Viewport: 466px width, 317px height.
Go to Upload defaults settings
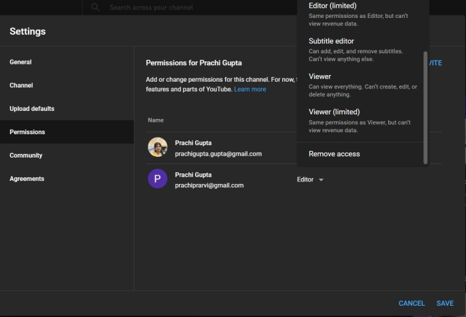coord(32,108)
